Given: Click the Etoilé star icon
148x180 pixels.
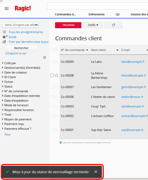Looking at the screenshot, I should [x=4, y=37].
